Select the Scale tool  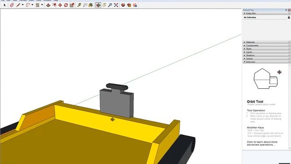tap(72, 5)
